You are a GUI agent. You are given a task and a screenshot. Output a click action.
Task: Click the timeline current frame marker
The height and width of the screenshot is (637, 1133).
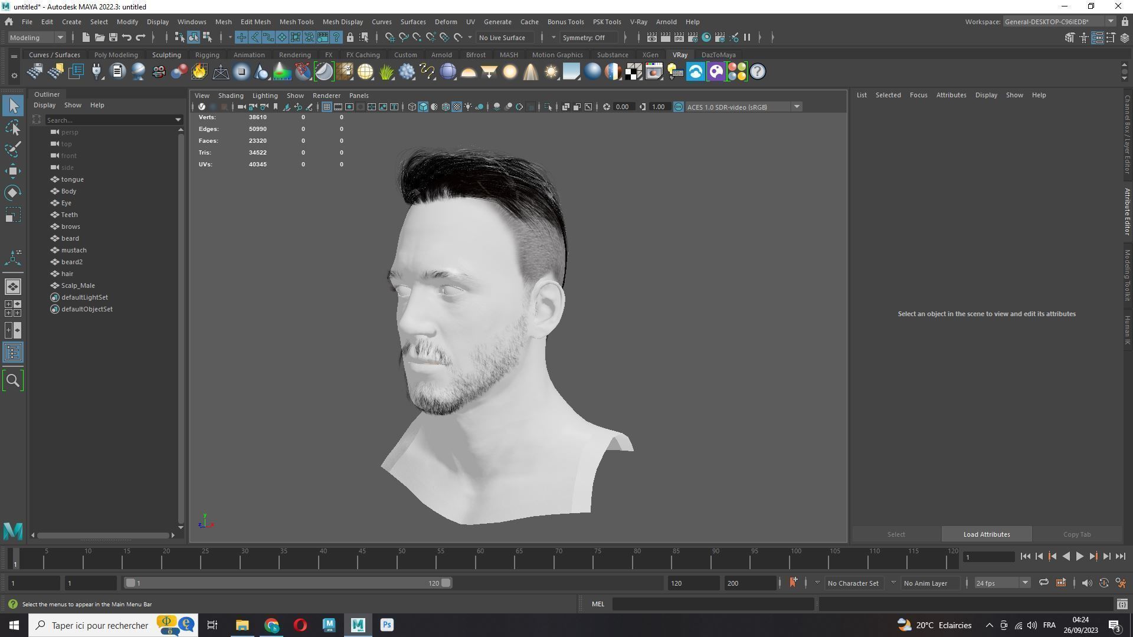point(15,558)
